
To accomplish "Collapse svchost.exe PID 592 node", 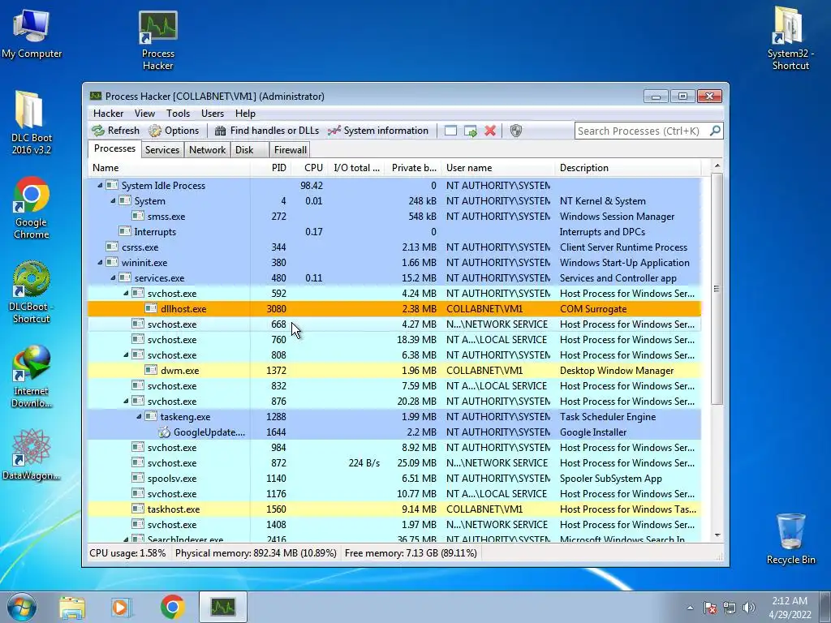I will [x=126, y=293].
